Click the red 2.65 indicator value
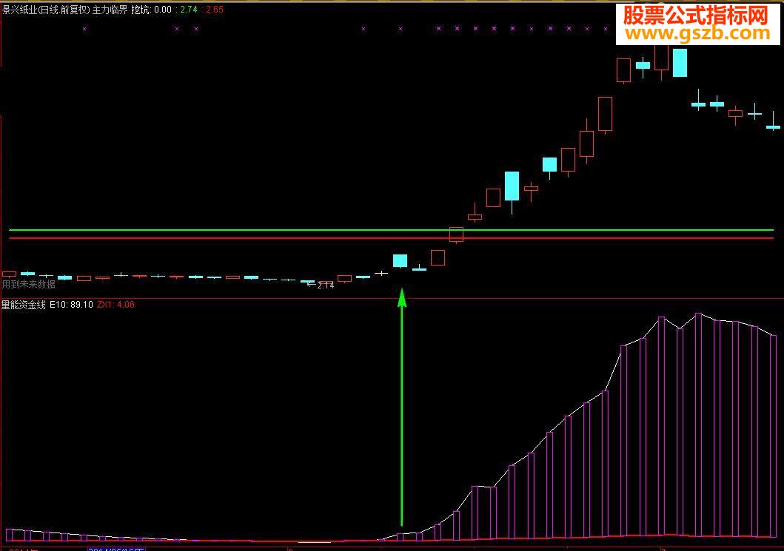784x551 pixels. (215, 10)
